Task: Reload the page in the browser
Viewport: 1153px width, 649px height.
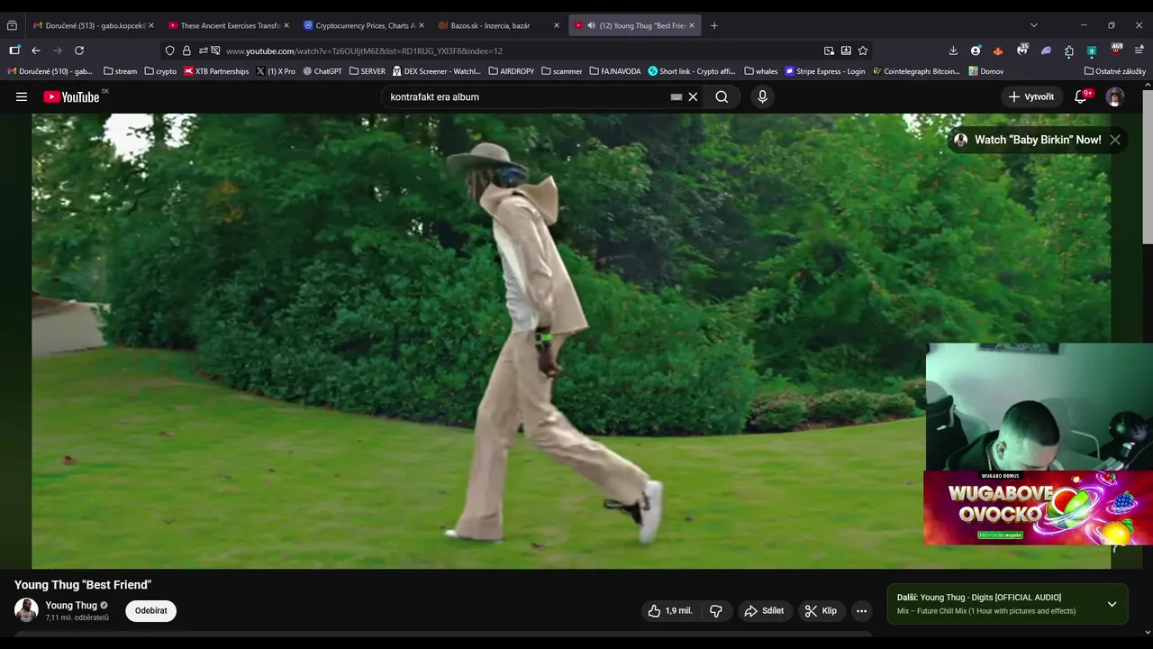Action: 79,50
